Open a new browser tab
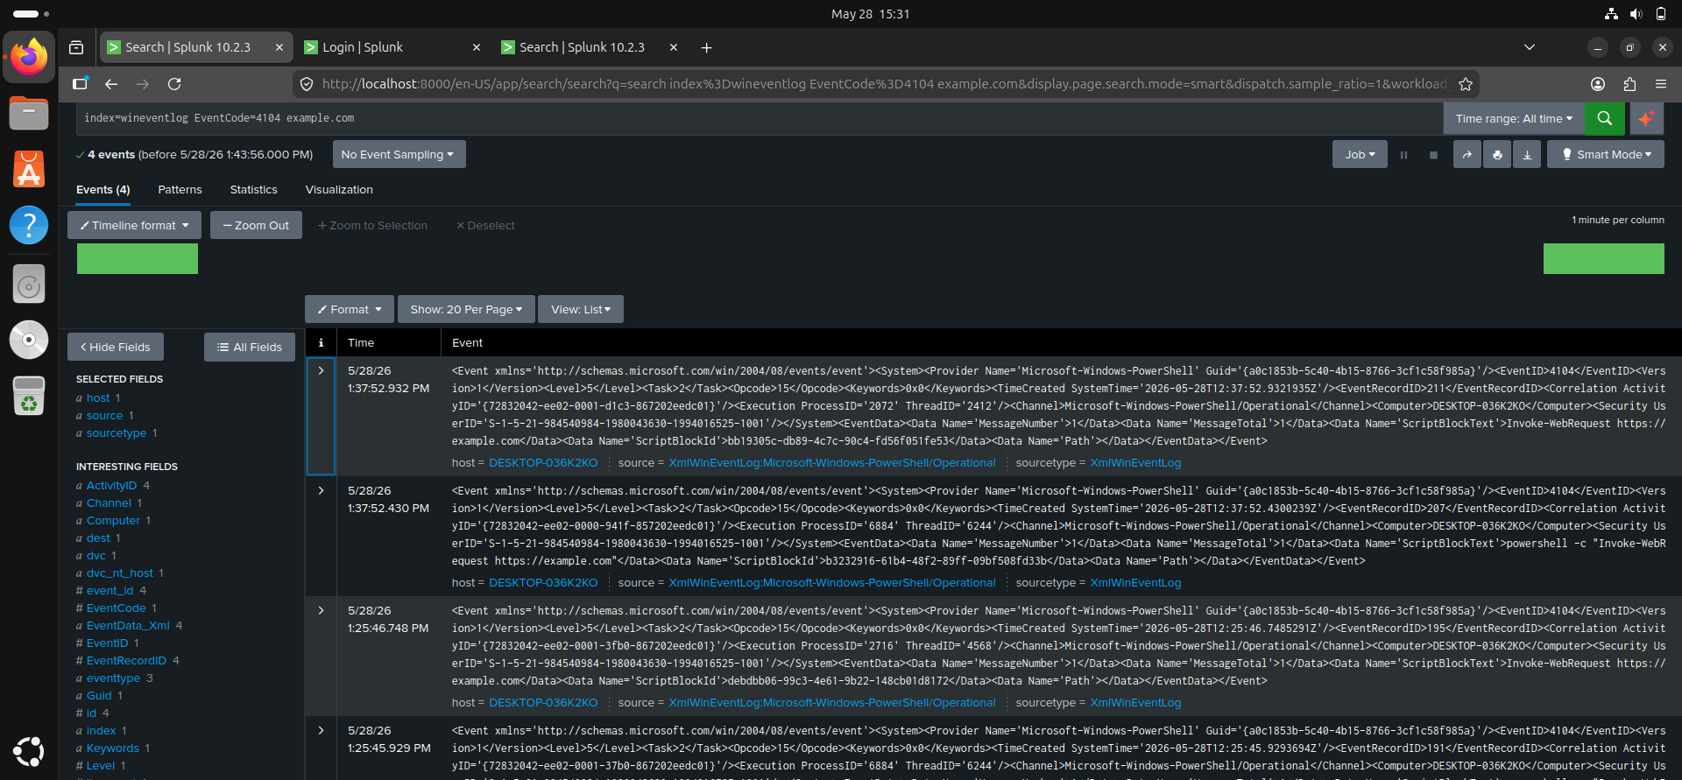The height and width of the screenshot is (780, 1682). point(706,47)
